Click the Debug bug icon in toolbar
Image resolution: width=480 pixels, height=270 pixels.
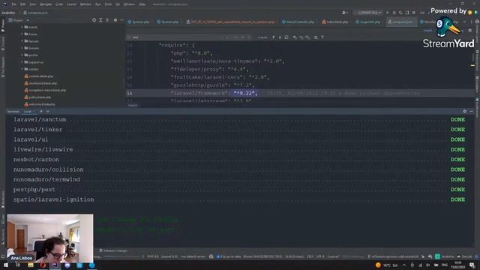click(x=394, y=13)
